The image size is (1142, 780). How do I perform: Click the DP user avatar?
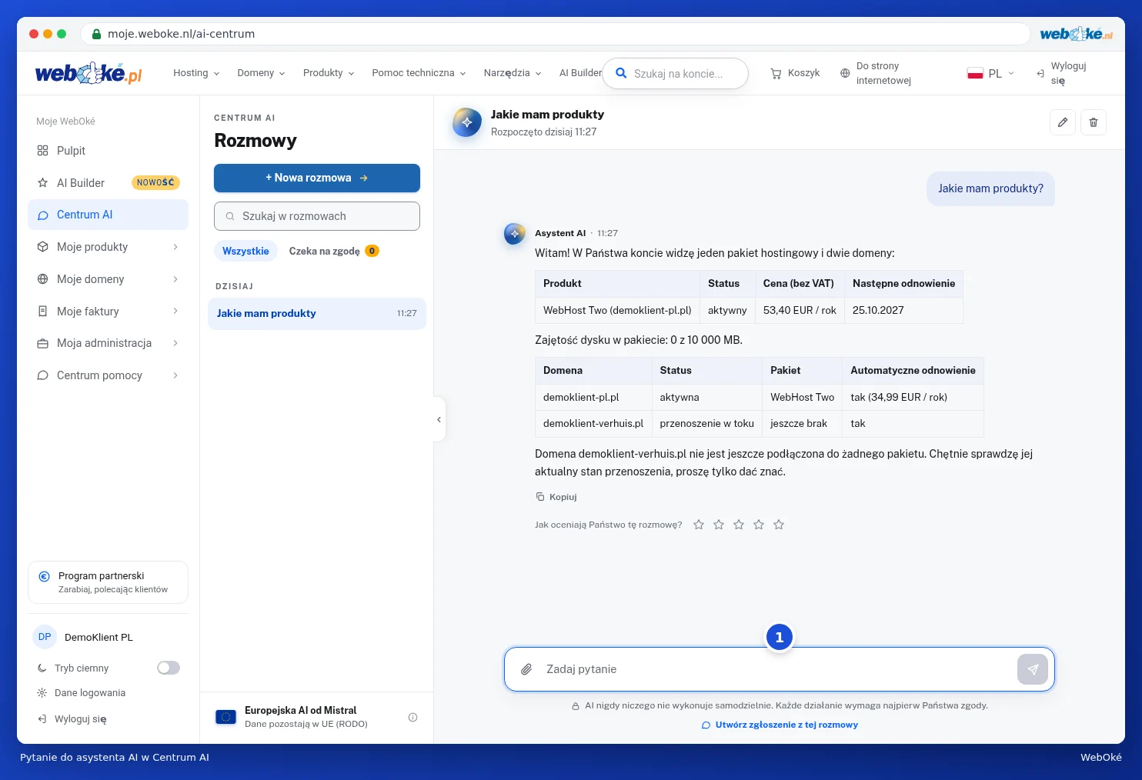pyautogui.click(x=45, y=637)
